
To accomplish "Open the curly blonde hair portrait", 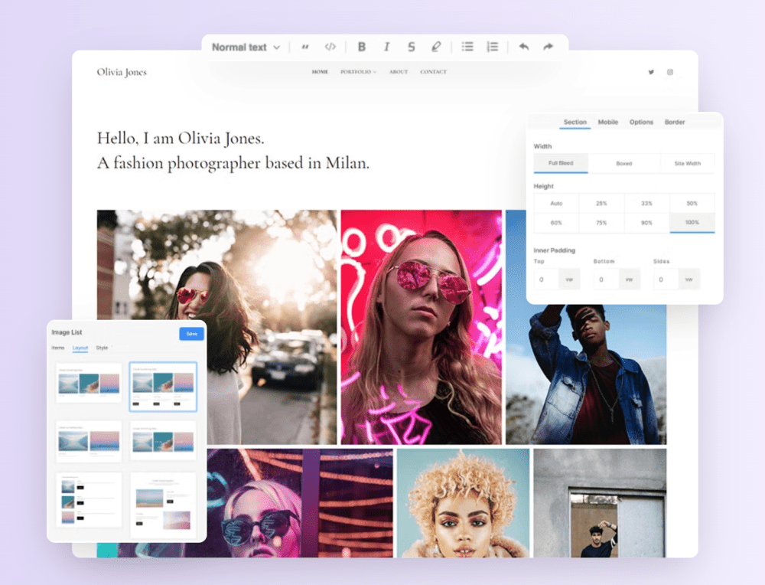I will 463,503.
